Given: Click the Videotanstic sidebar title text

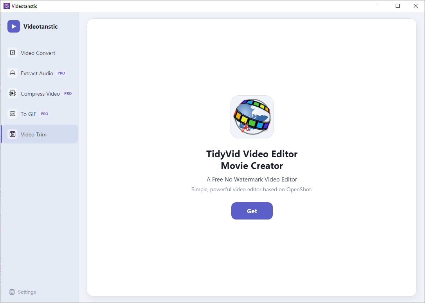Looking at the screenshot, I should point(41,26).
